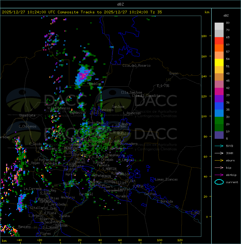
Task: Click the C_Guido label
Action: (35, 144)
